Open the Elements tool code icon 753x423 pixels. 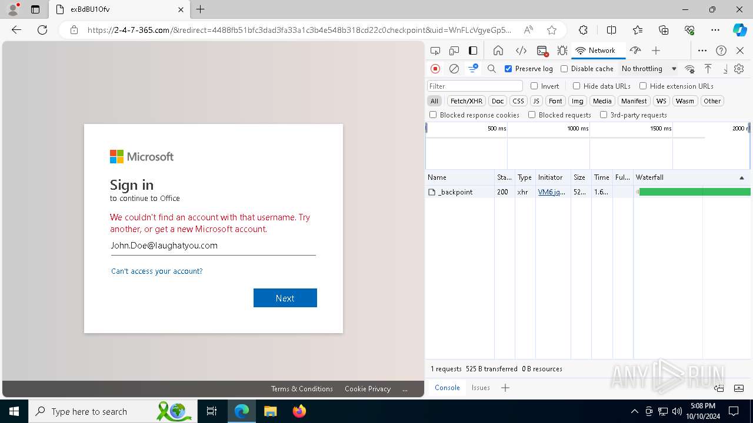pos(521,51)
